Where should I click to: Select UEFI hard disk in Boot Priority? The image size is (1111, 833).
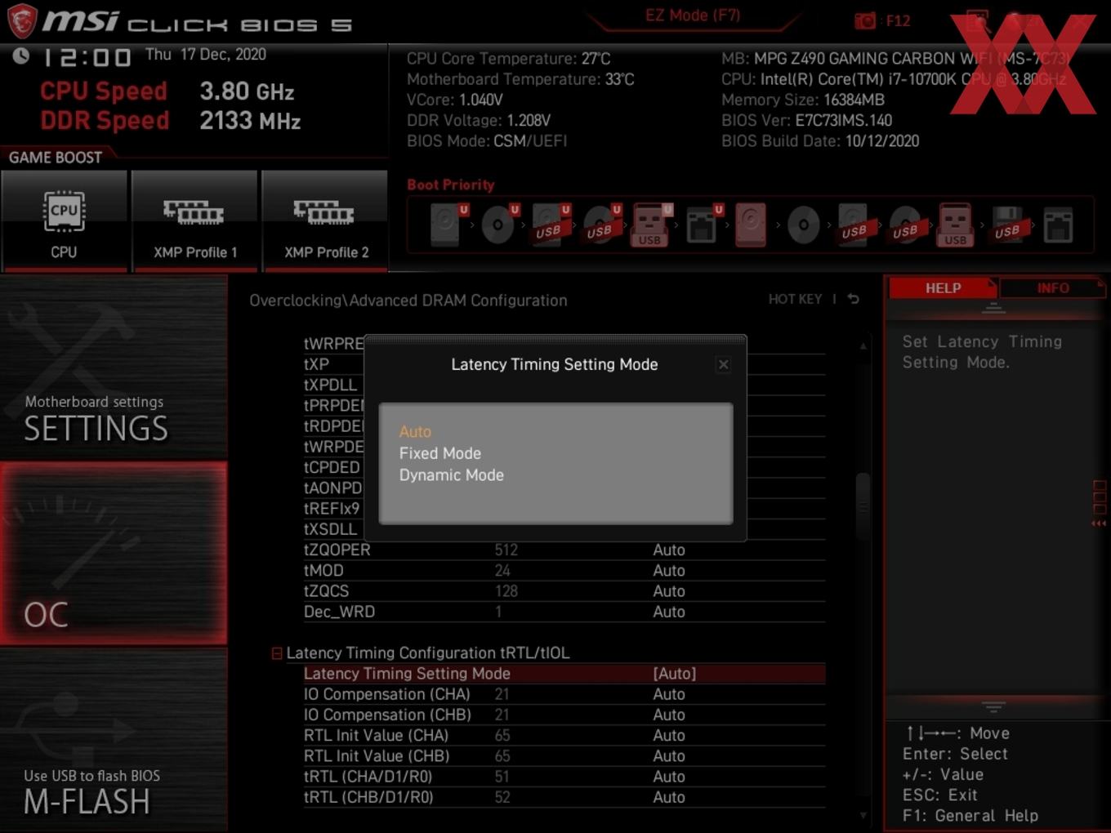tap(447, 225)
